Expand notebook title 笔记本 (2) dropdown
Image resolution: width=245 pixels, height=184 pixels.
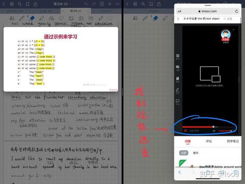[x=62, y=4]
